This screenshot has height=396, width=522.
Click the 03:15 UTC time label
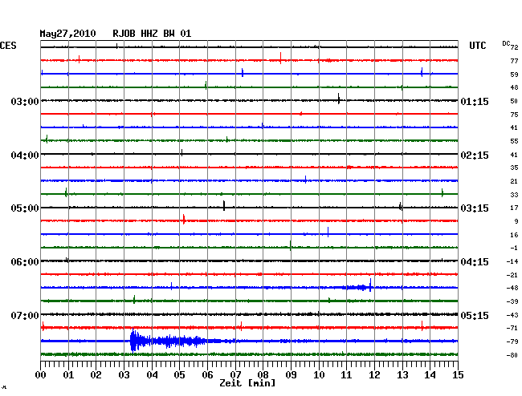(x=475, y=208)
